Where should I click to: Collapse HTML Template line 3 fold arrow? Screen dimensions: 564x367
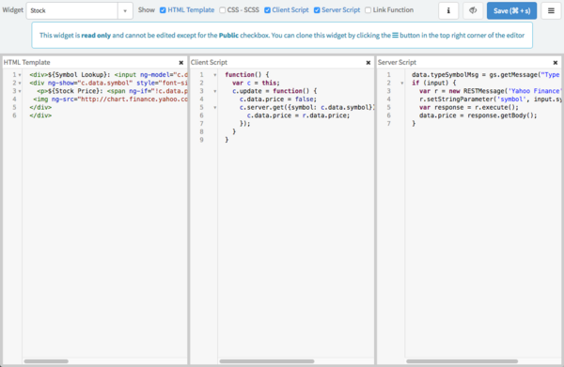point(20,91)
